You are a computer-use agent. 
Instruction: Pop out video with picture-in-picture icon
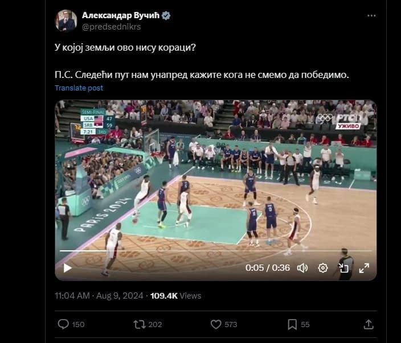tap(343, 268)
